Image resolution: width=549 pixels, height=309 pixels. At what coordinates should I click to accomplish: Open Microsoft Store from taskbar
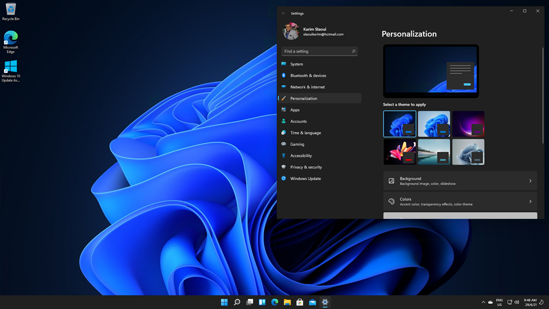click(x=300, y=303)
